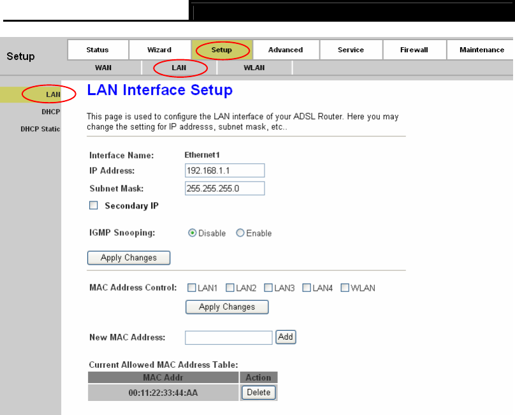Open the Service tab
515x415 pixels.
(351, 50)
